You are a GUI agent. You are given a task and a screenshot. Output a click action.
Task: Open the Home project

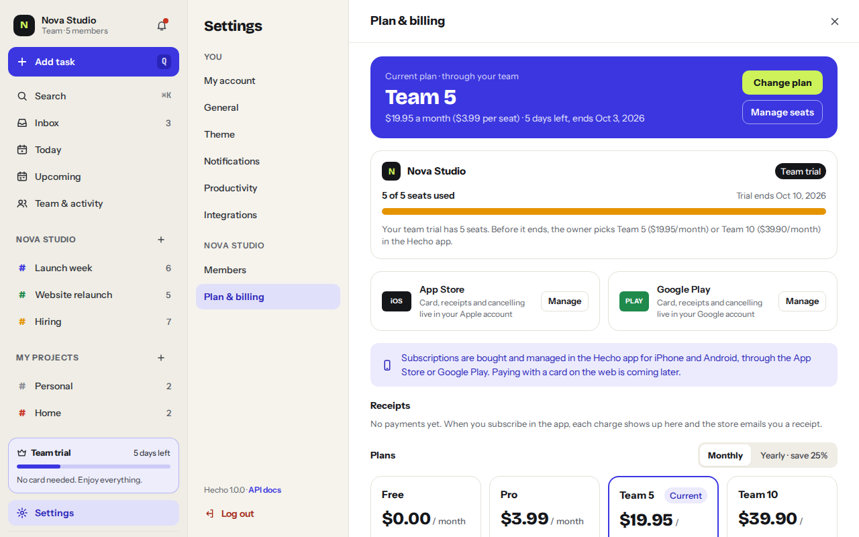click(x=93, y=413)
